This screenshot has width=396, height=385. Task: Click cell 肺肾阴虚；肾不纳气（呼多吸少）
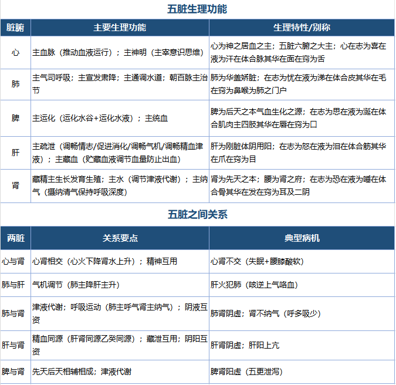pos(302,314)
